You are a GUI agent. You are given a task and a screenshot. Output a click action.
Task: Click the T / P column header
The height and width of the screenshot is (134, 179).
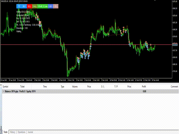[116, 87]
